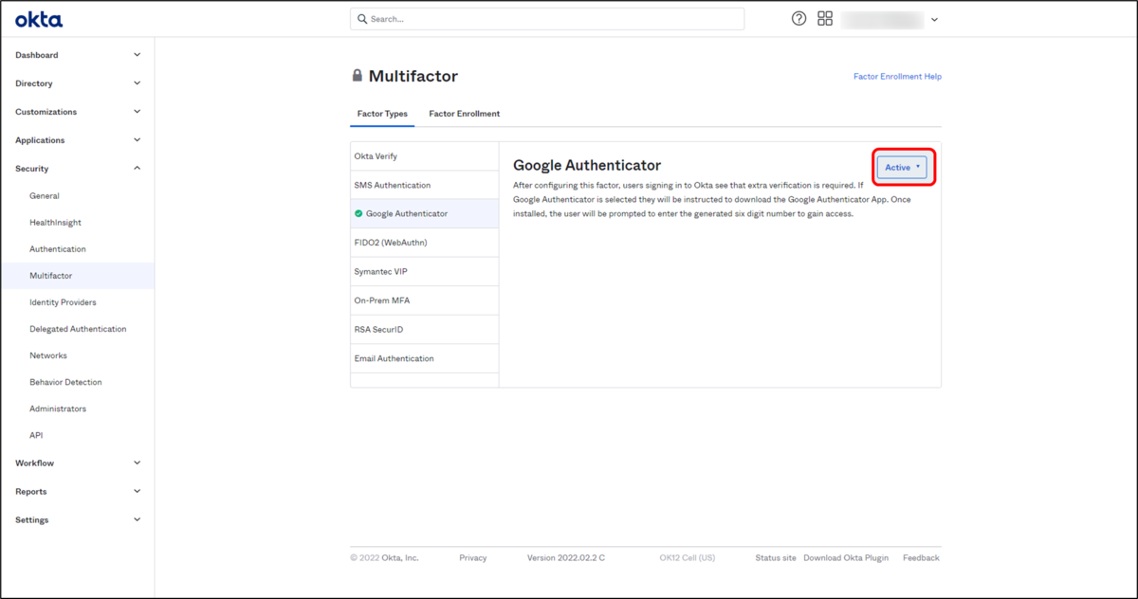This screenshot has height=599, width=1138.
Task: Open Authentication in the sidebar
Action: 58,249
